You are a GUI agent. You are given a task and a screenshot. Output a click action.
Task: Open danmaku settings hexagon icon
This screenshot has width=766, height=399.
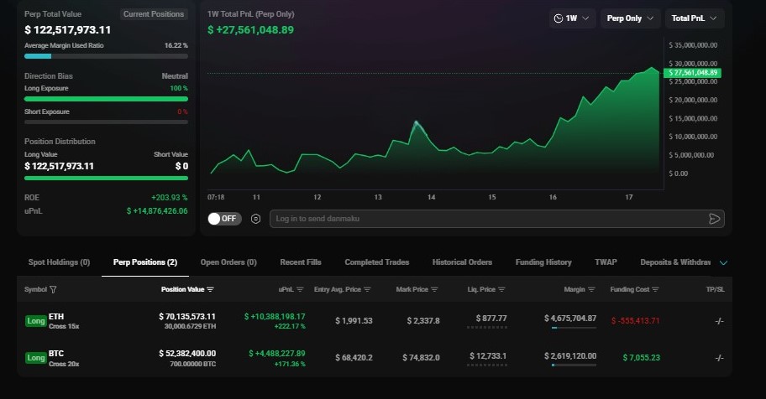[x=255, y=219]
